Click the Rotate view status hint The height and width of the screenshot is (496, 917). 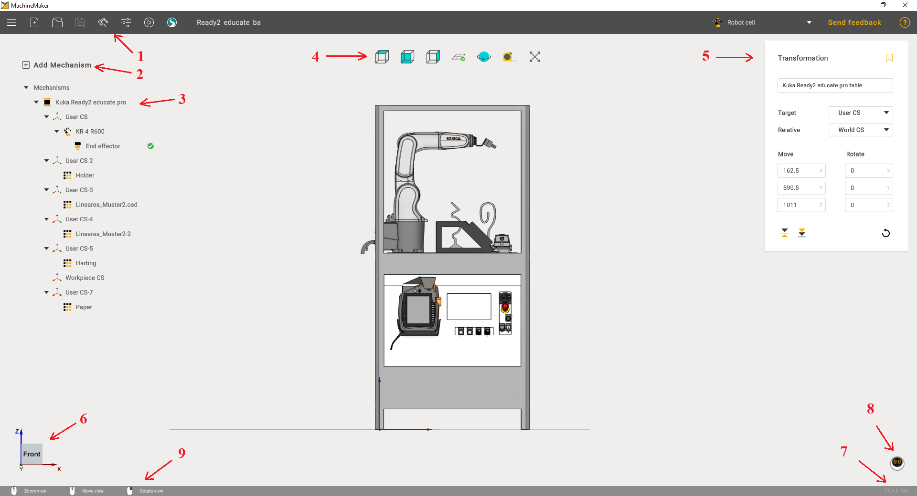(x=151, y=491)
